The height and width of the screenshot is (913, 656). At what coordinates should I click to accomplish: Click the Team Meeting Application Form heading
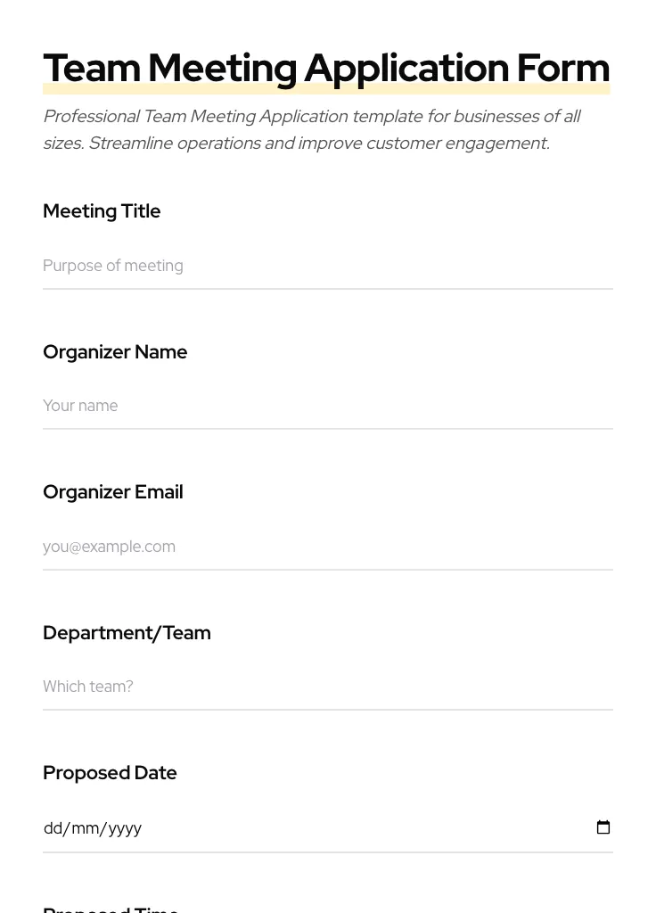[326, 67]
